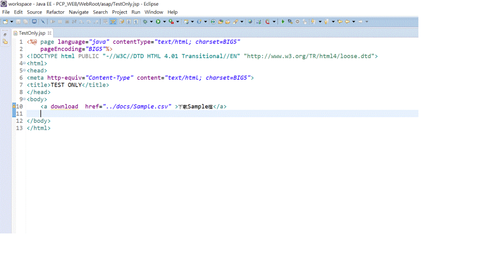The width and height of the screenshot is (481, 270).
Task: Open the Previous Annotation dropdown arrow
Action: point(333,22)
